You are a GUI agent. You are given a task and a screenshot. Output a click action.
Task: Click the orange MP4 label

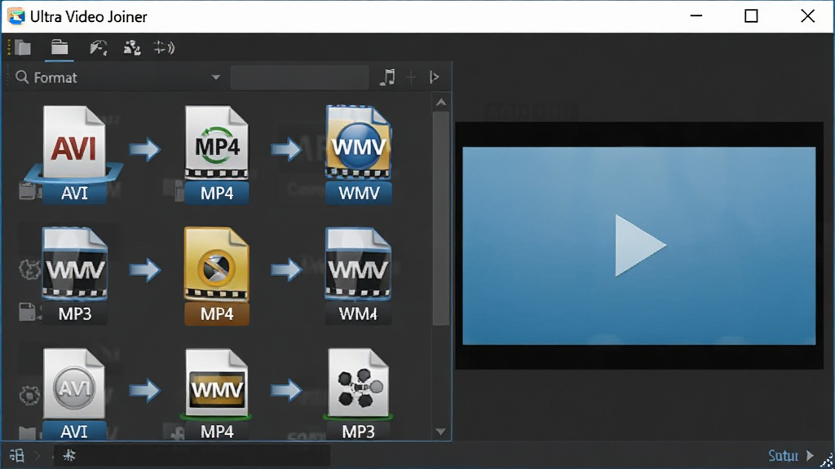tap(217, 313)
